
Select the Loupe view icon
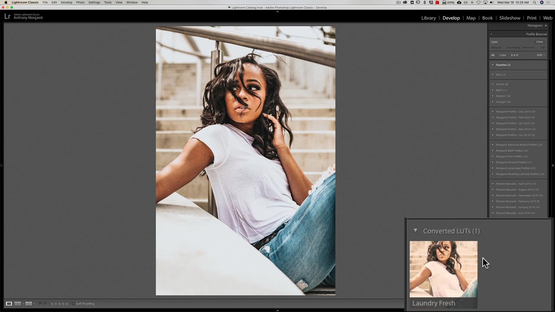tap(9, 304)
